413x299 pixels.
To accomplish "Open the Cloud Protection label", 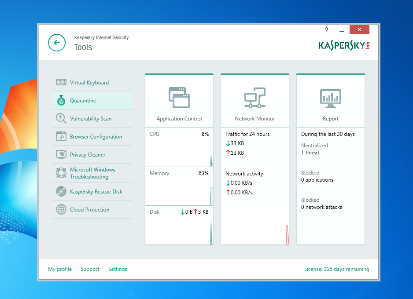I will [89, 210].
